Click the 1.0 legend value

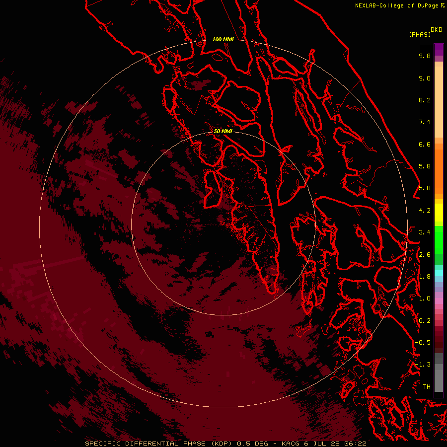(x=425, y=298)
